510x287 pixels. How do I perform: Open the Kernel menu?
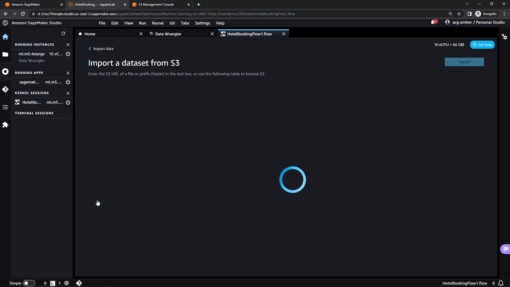[x=158, y=23]
